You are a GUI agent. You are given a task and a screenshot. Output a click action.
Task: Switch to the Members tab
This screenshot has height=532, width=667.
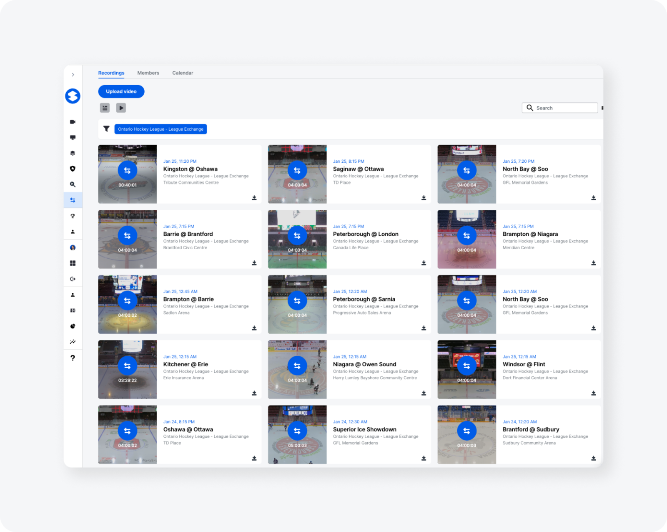click(148, 73)
